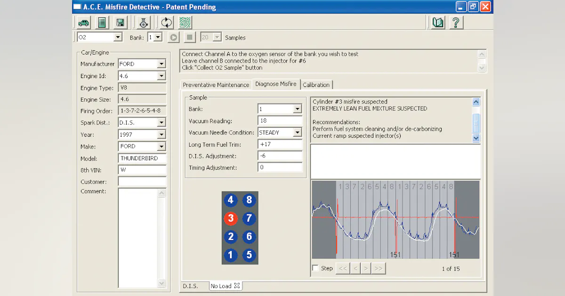Select cylinder 4 in the engine diagram
The height and width of the screenshot is (296, 565).
[x=230, y=201]
